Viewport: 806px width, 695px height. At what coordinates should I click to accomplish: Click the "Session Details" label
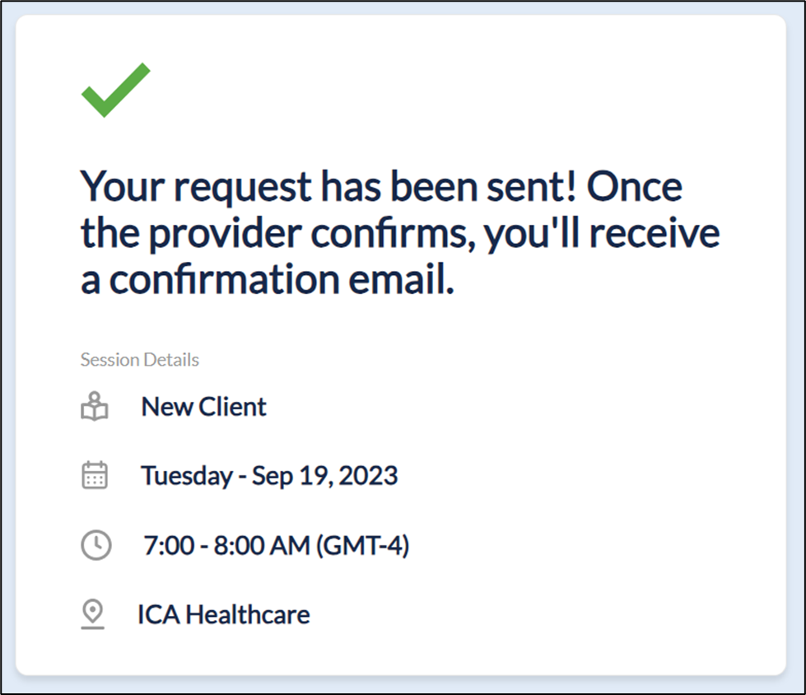(140, 360)
